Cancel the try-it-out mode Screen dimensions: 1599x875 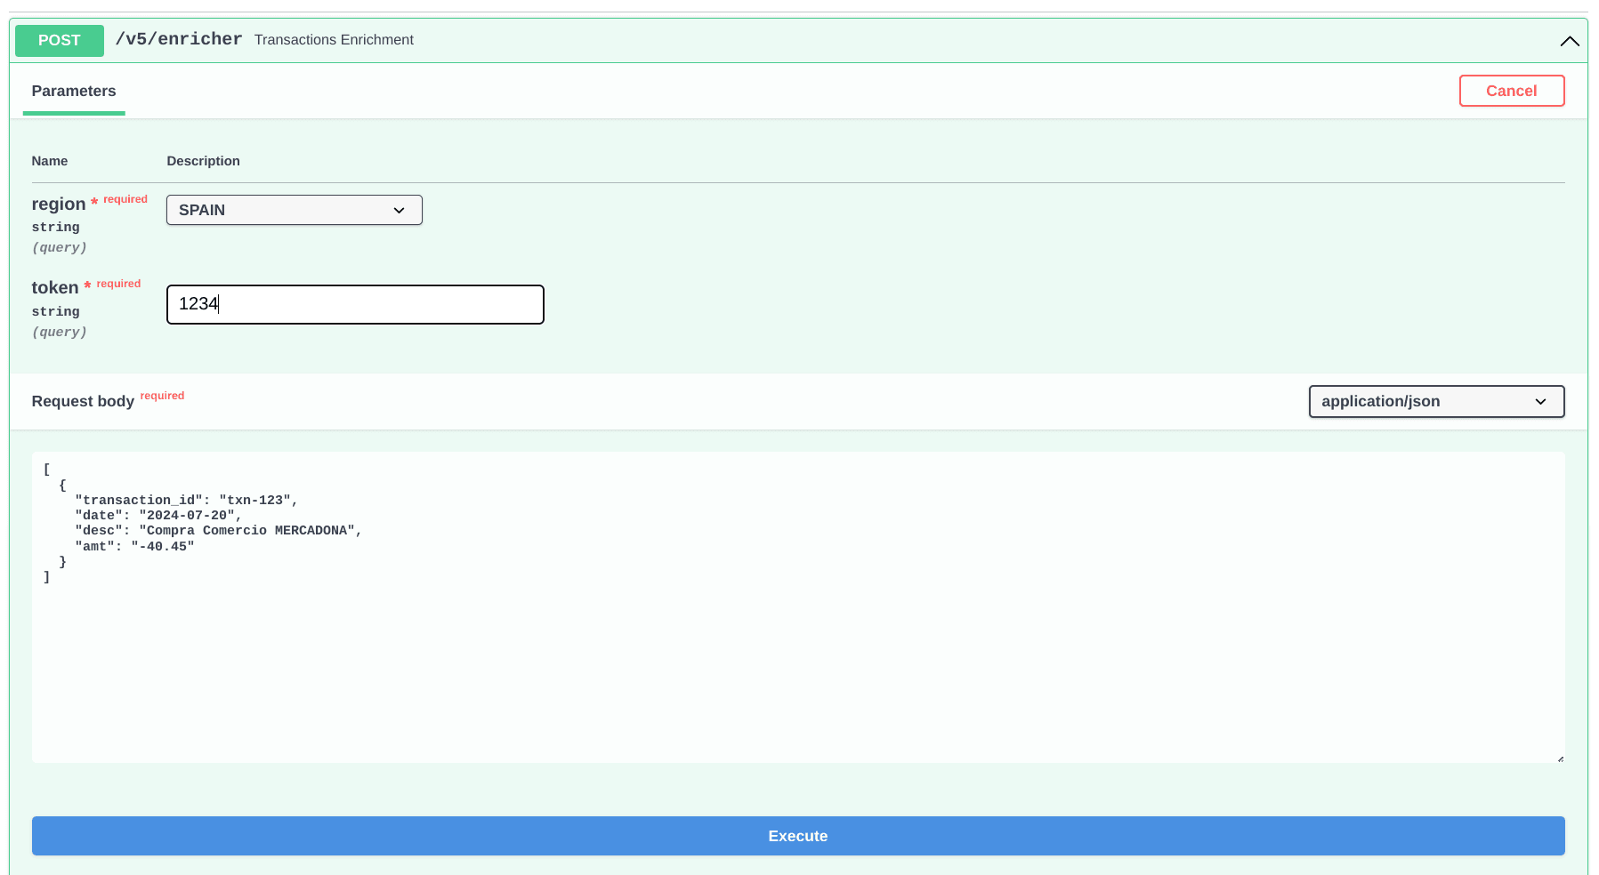coord(1511,91)
